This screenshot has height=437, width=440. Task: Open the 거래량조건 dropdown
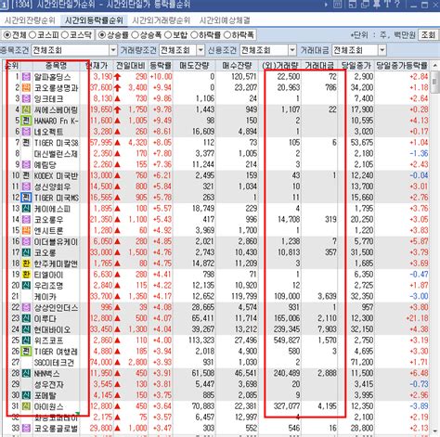(201, 50)
